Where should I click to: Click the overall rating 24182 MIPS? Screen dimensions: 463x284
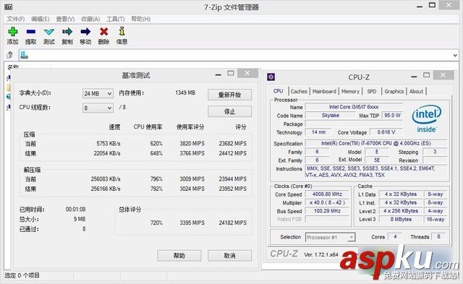232,223
